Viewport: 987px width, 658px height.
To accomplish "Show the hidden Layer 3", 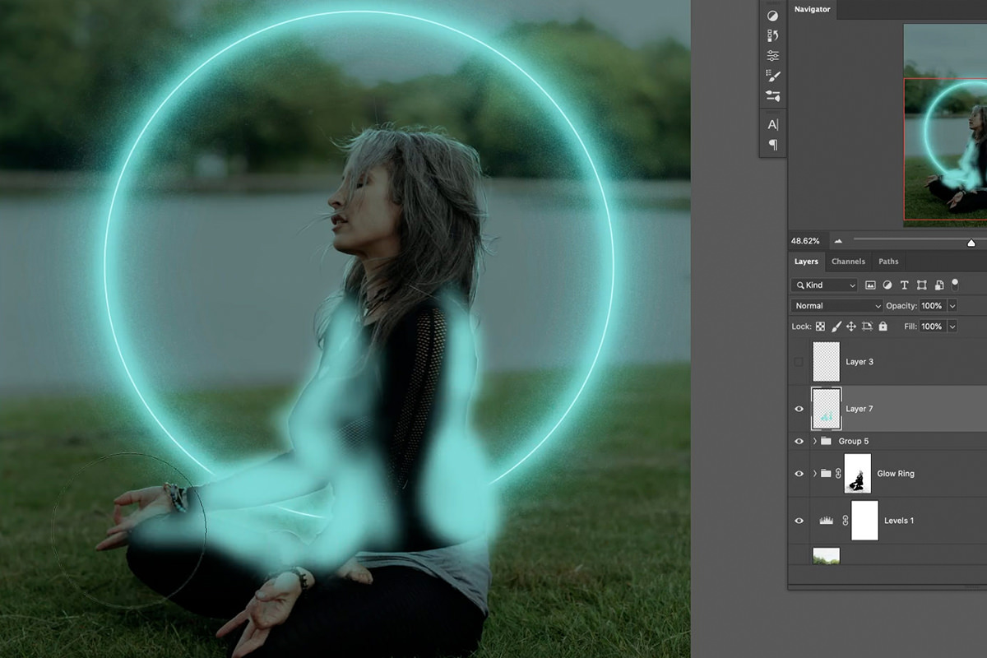I will [799, 362].
